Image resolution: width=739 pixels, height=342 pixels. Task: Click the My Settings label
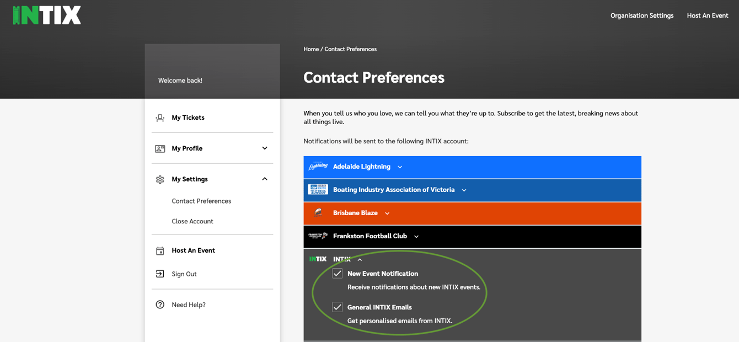(190, 179)
